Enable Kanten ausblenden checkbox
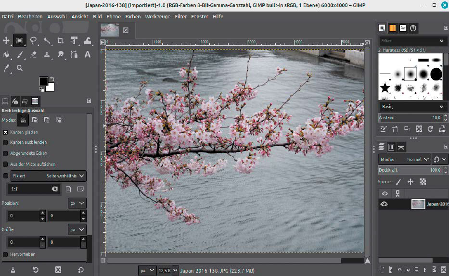Screen dimensions: 449x276 pyautogui.click(x=5, y=142)
